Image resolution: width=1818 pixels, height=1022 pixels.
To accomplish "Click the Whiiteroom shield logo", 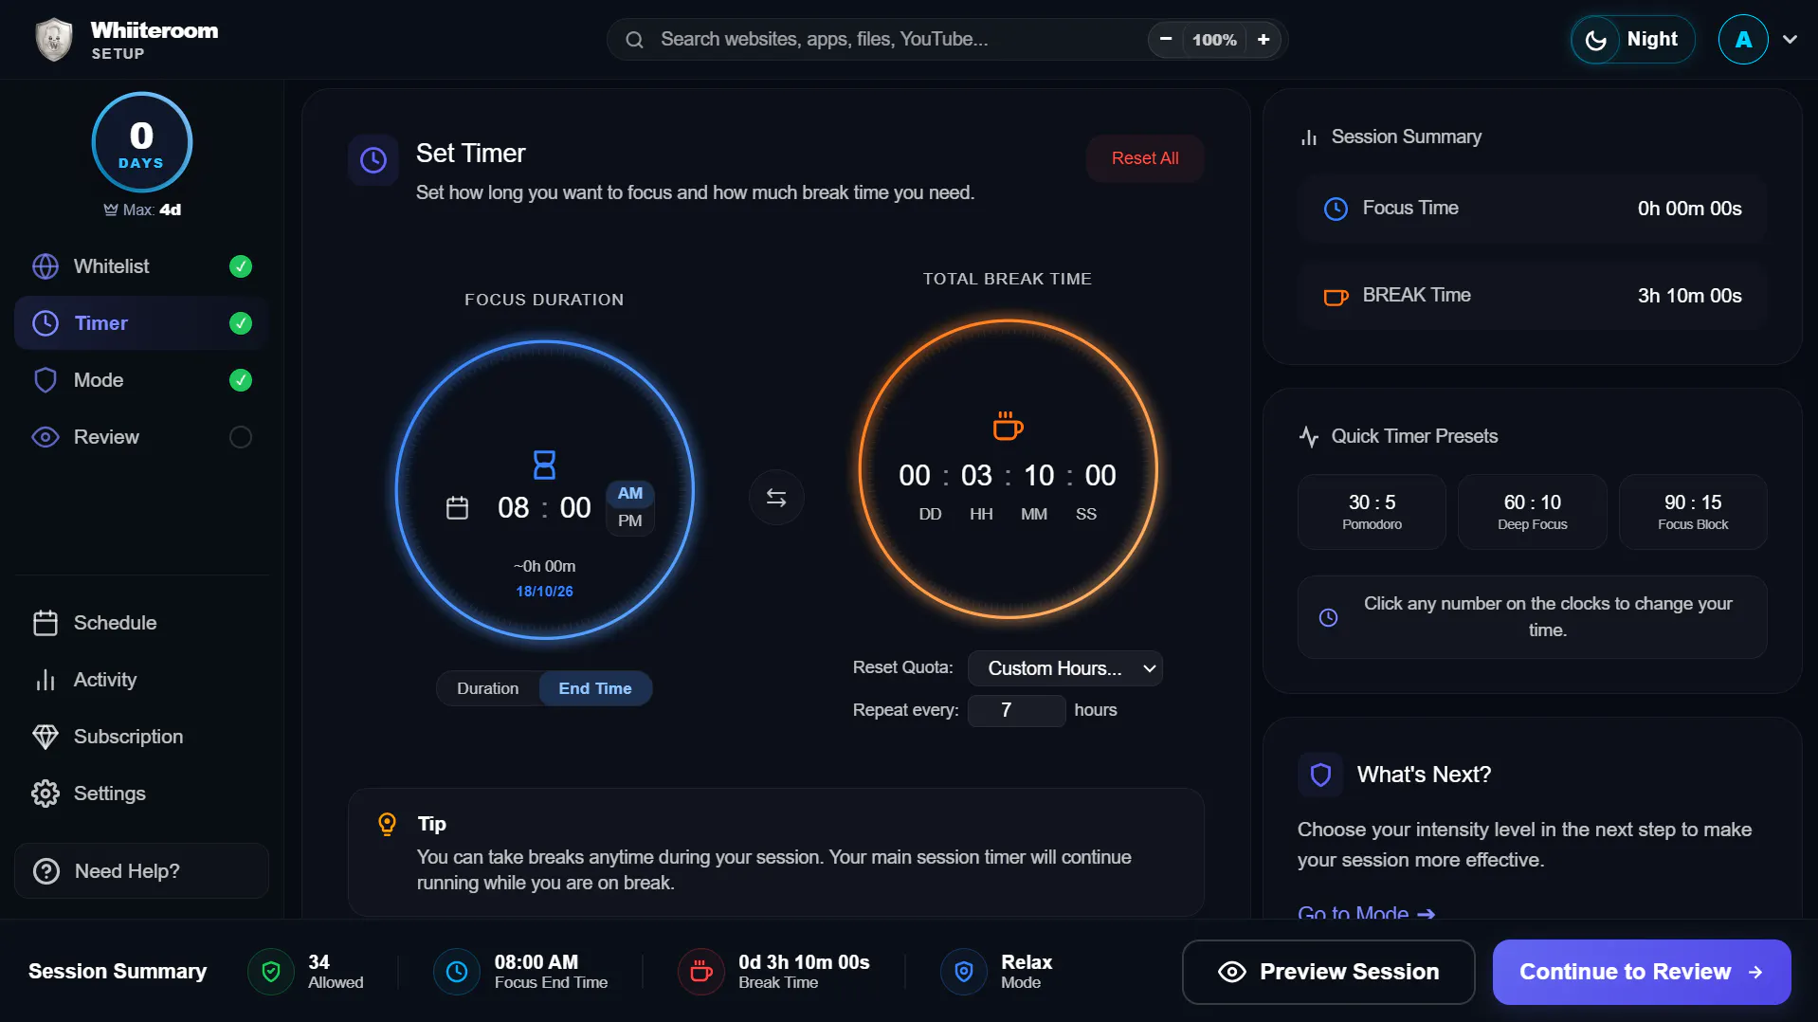I will click(54, 40).
